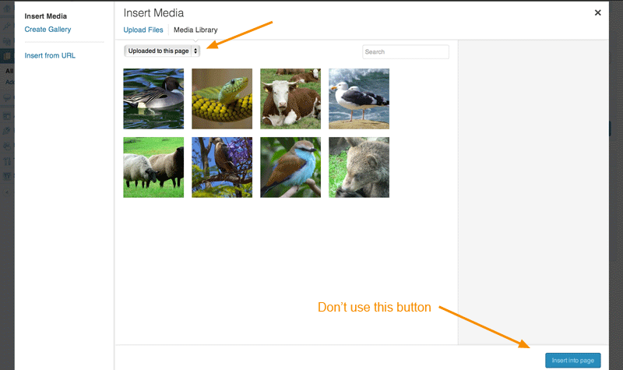Image resolution: width=623 pixels, height=370 pixels.
Task: Click the Create Gallery link
Action: (48, 30)
